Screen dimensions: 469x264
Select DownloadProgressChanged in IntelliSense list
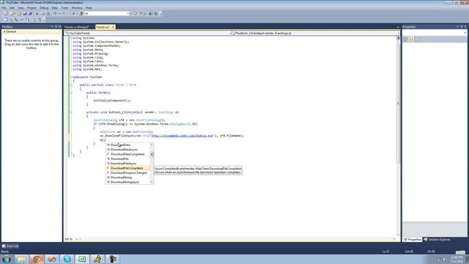pos(128,173)
